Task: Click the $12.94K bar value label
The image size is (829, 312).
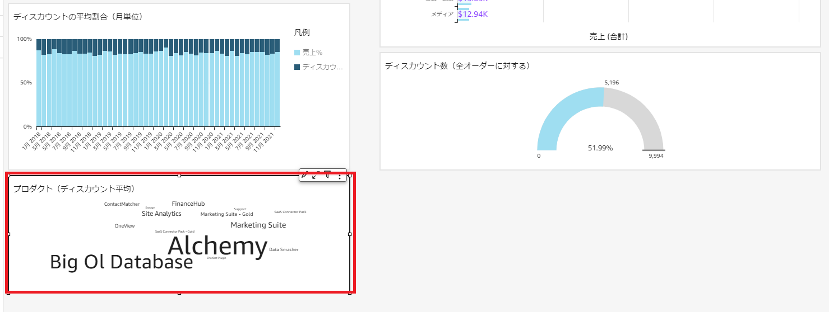Action: [x=473, y=14]
